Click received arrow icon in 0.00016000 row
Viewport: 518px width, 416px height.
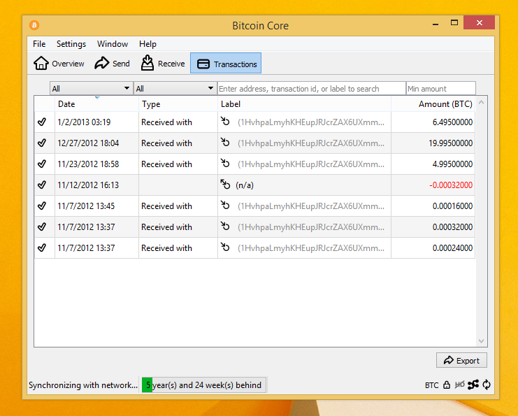click(225, 205)
